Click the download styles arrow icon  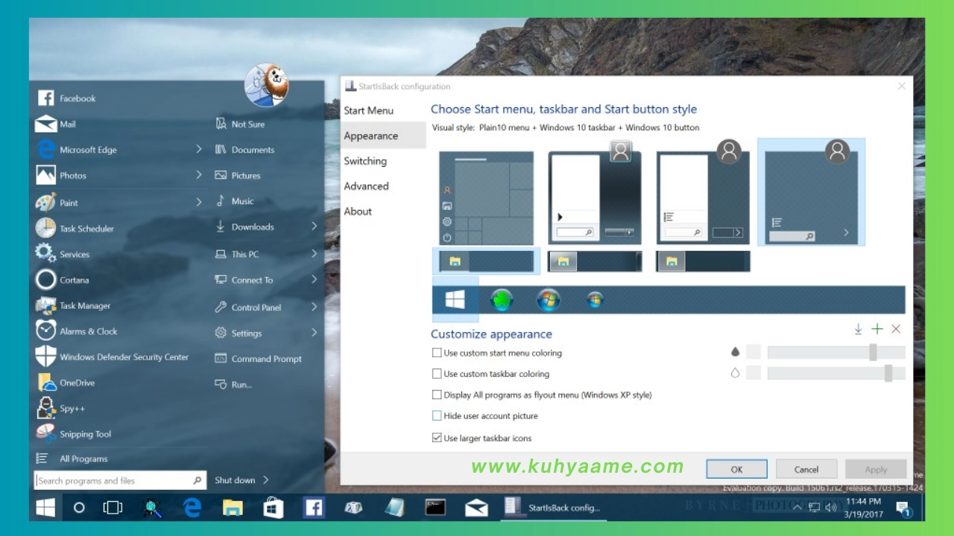tap(859, 329)
